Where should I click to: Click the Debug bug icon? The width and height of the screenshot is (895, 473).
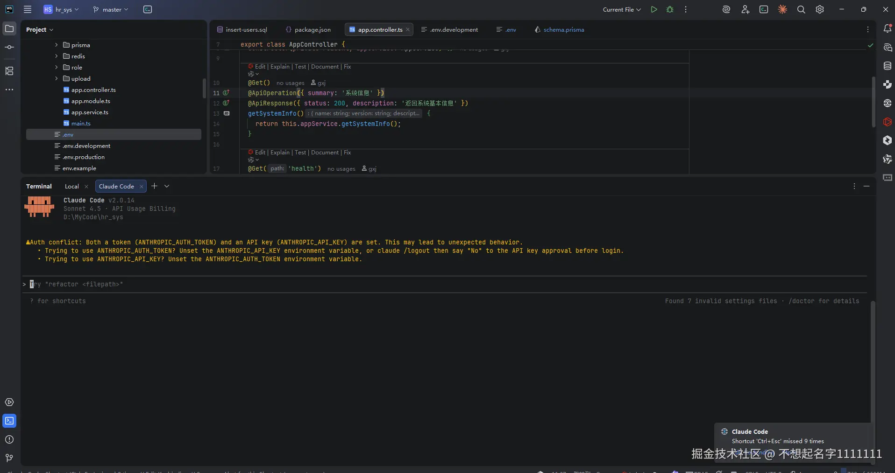(x=670, y=9)
